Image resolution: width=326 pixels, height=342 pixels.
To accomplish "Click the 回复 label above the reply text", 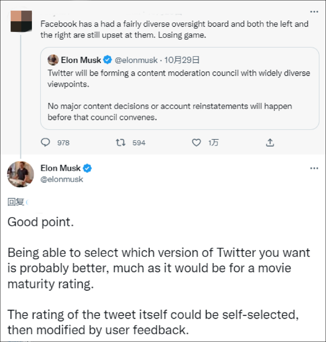I will pos(16,202).
